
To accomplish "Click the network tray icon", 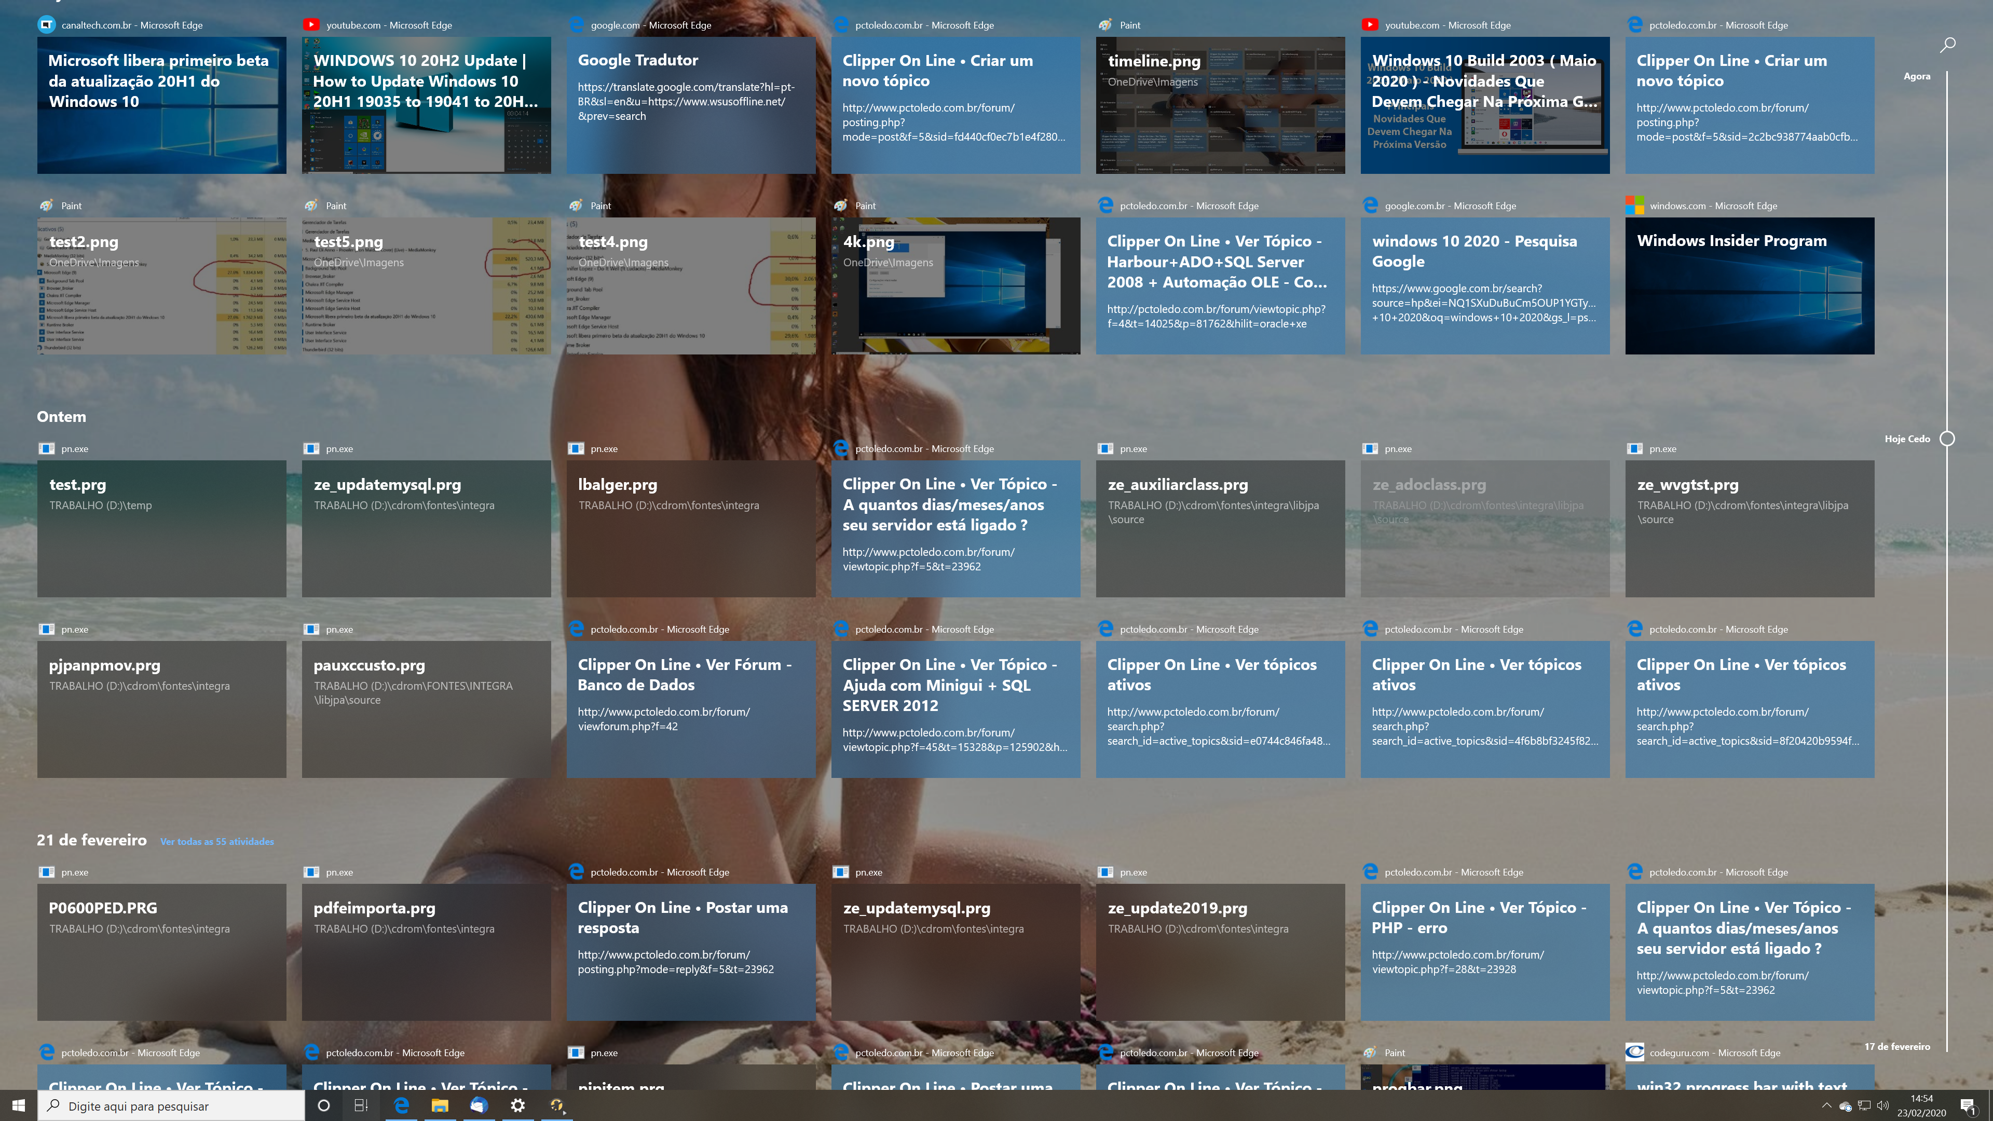I will pos(1865,1105).
